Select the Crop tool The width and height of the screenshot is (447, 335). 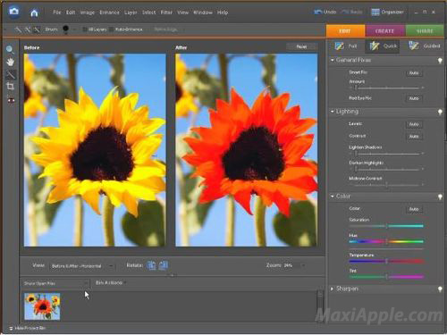[11, 87]
